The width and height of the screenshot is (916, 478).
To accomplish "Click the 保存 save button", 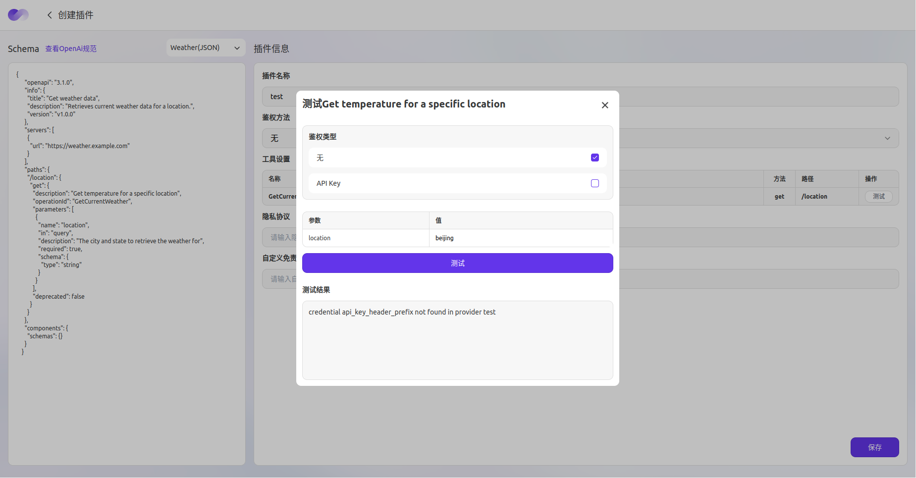I will [x=874, y=447].
